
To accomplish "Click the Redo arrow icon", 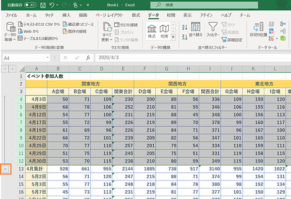I will click(64, 5).
